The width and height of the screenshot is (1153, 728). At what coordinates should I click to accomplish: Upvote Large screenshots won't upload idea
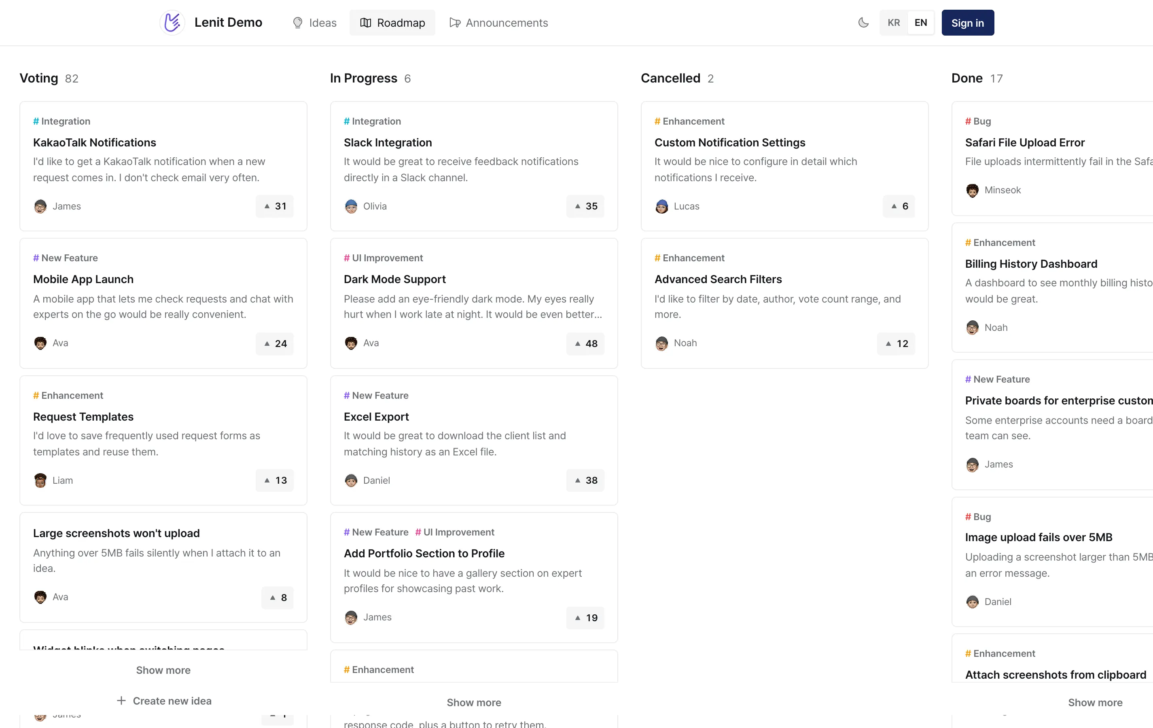pyautogui.click(x=278, y=597)
